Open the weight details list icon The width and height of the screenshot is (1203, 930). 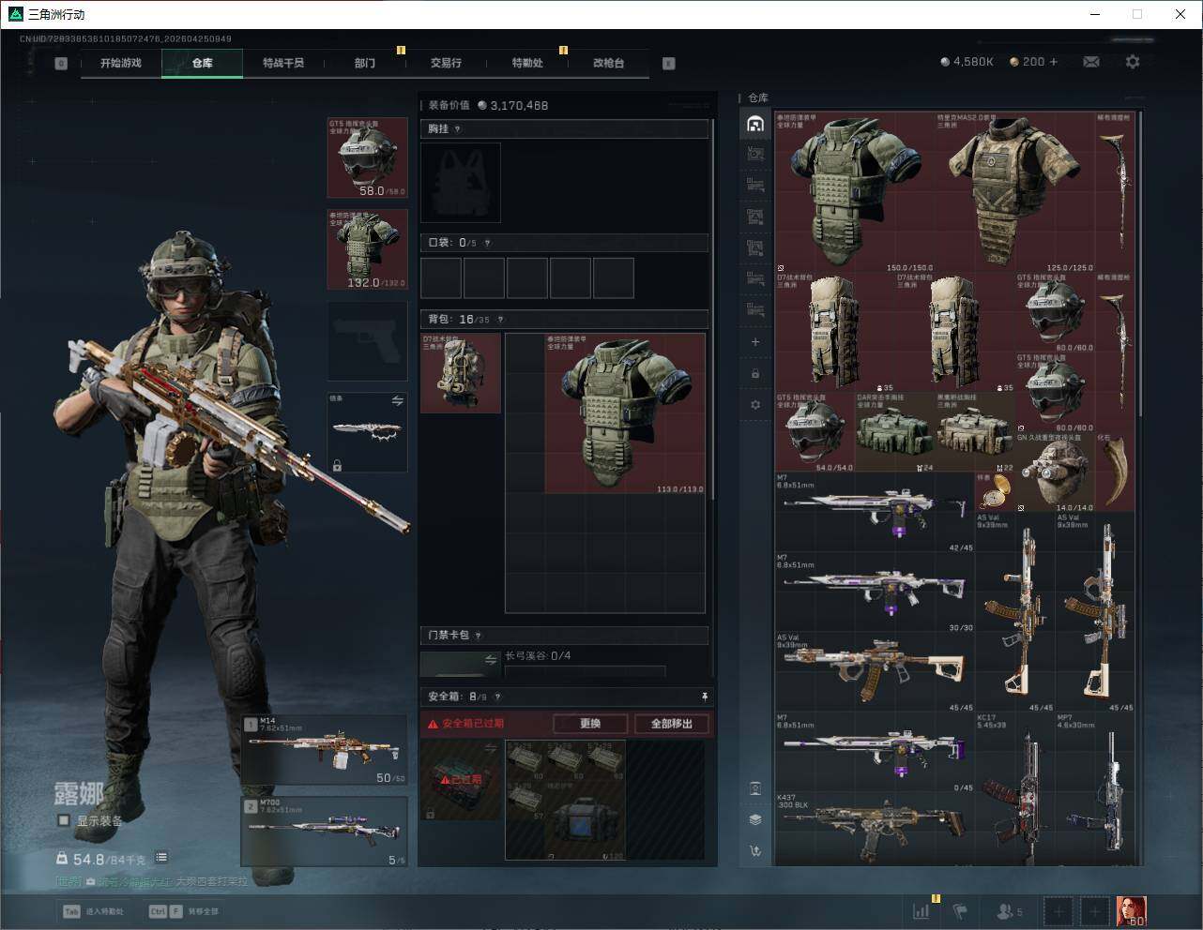tap(161, 858)
